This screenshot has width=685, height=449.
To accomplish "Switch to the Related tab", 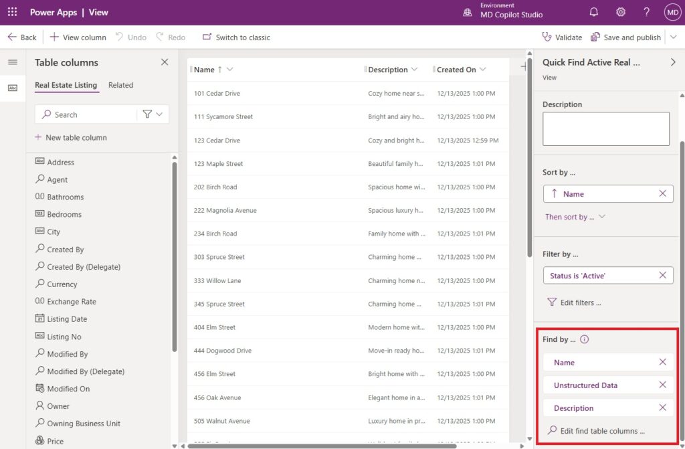I will click(x=120, y=85).
